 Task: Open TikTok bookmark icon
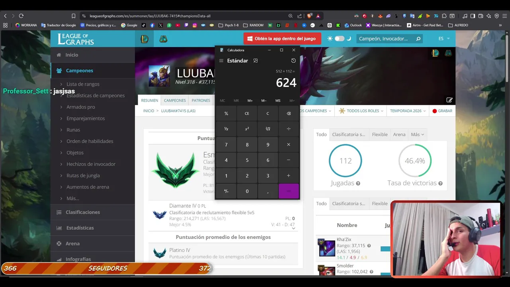pos(143,25)
